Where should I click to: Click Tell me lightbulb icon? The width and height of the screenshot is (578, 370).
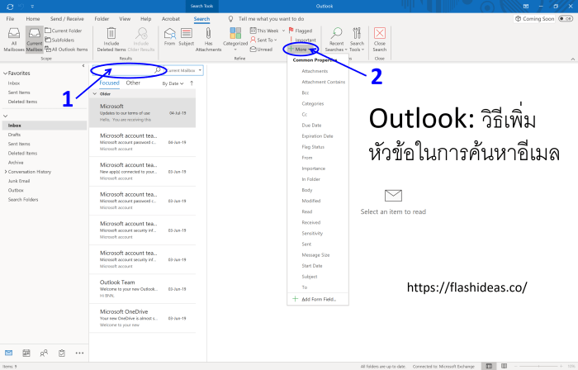click(x=230, y=19)
